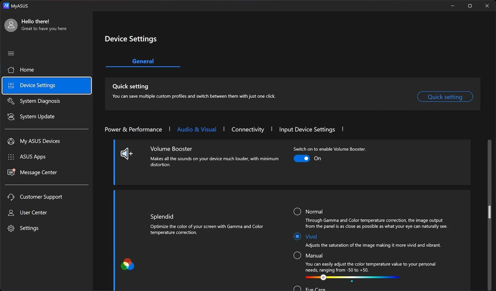Screen dimensions: 496x291
Task: Open System Diagnosis page
Action: click(x=47, y=101)
